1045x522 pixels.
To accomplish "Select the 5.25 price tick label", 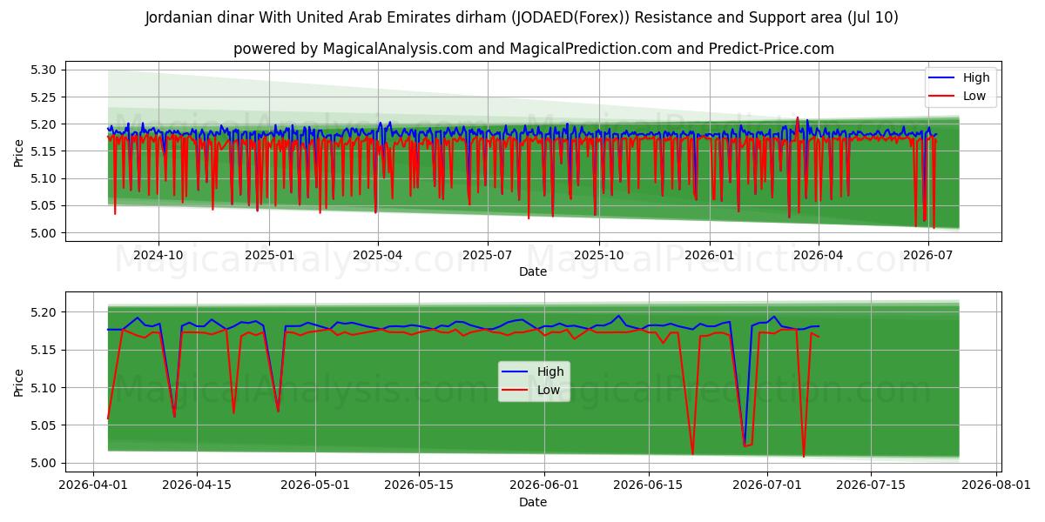I will [44, 97].
